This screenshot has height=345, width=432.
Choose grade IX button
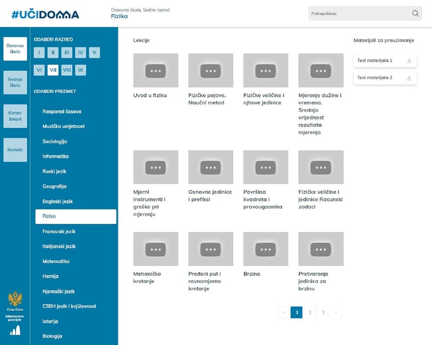80,70
